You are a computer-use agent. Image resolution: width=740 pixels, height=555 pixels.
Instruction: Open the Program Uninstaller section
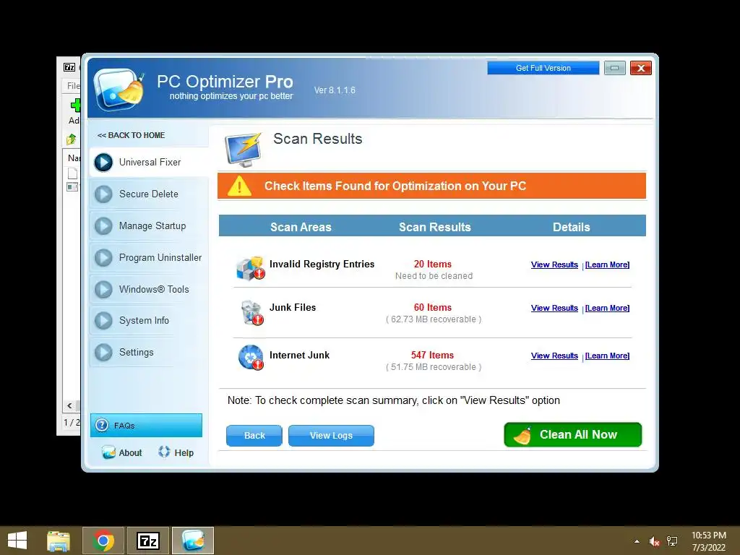(x=149, y=258)
